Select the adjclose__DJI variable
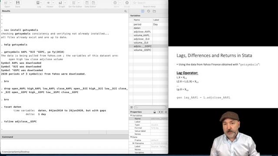The width and height of the screenshot is (278, 156). point(142,39)
